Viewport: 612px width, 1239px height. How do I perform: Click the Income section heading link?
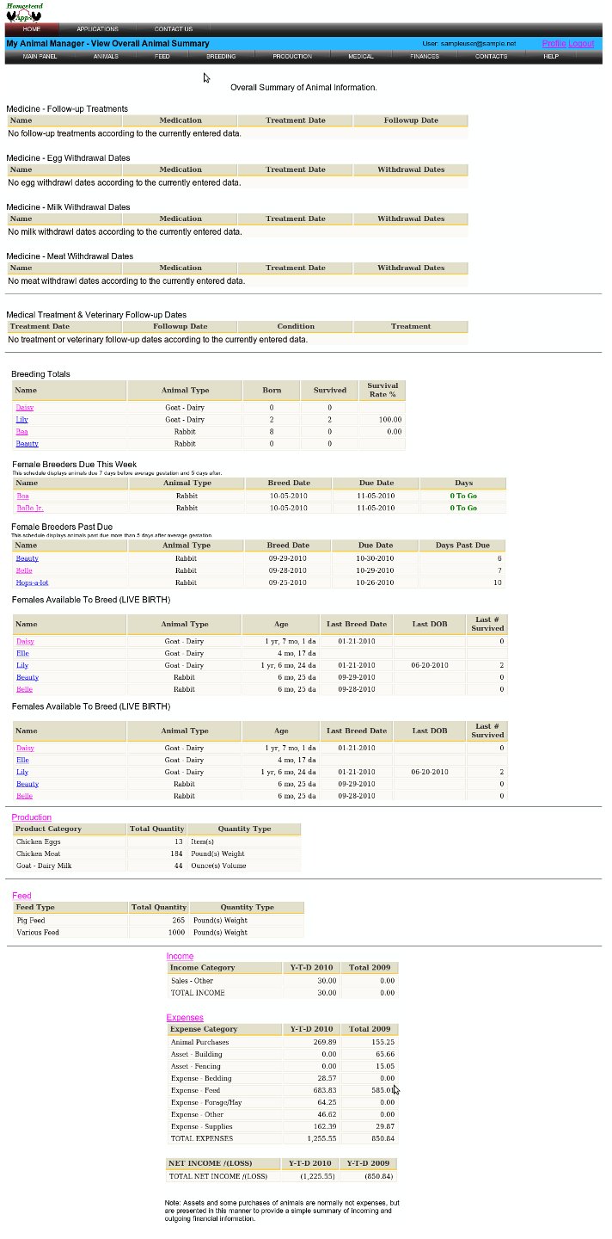[x=180, y=956]
